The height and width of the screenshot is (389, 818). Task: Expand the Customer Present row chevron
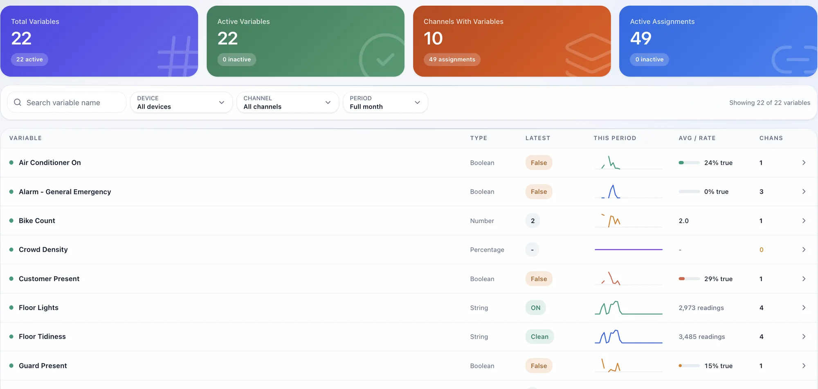804,279
